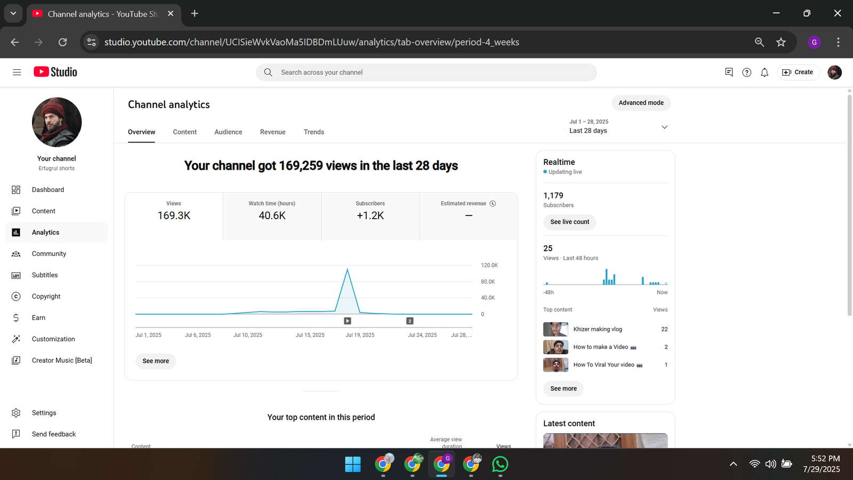Show hidden system tray icons
This screenshot has width=853, height=480.
coord(734,464)
